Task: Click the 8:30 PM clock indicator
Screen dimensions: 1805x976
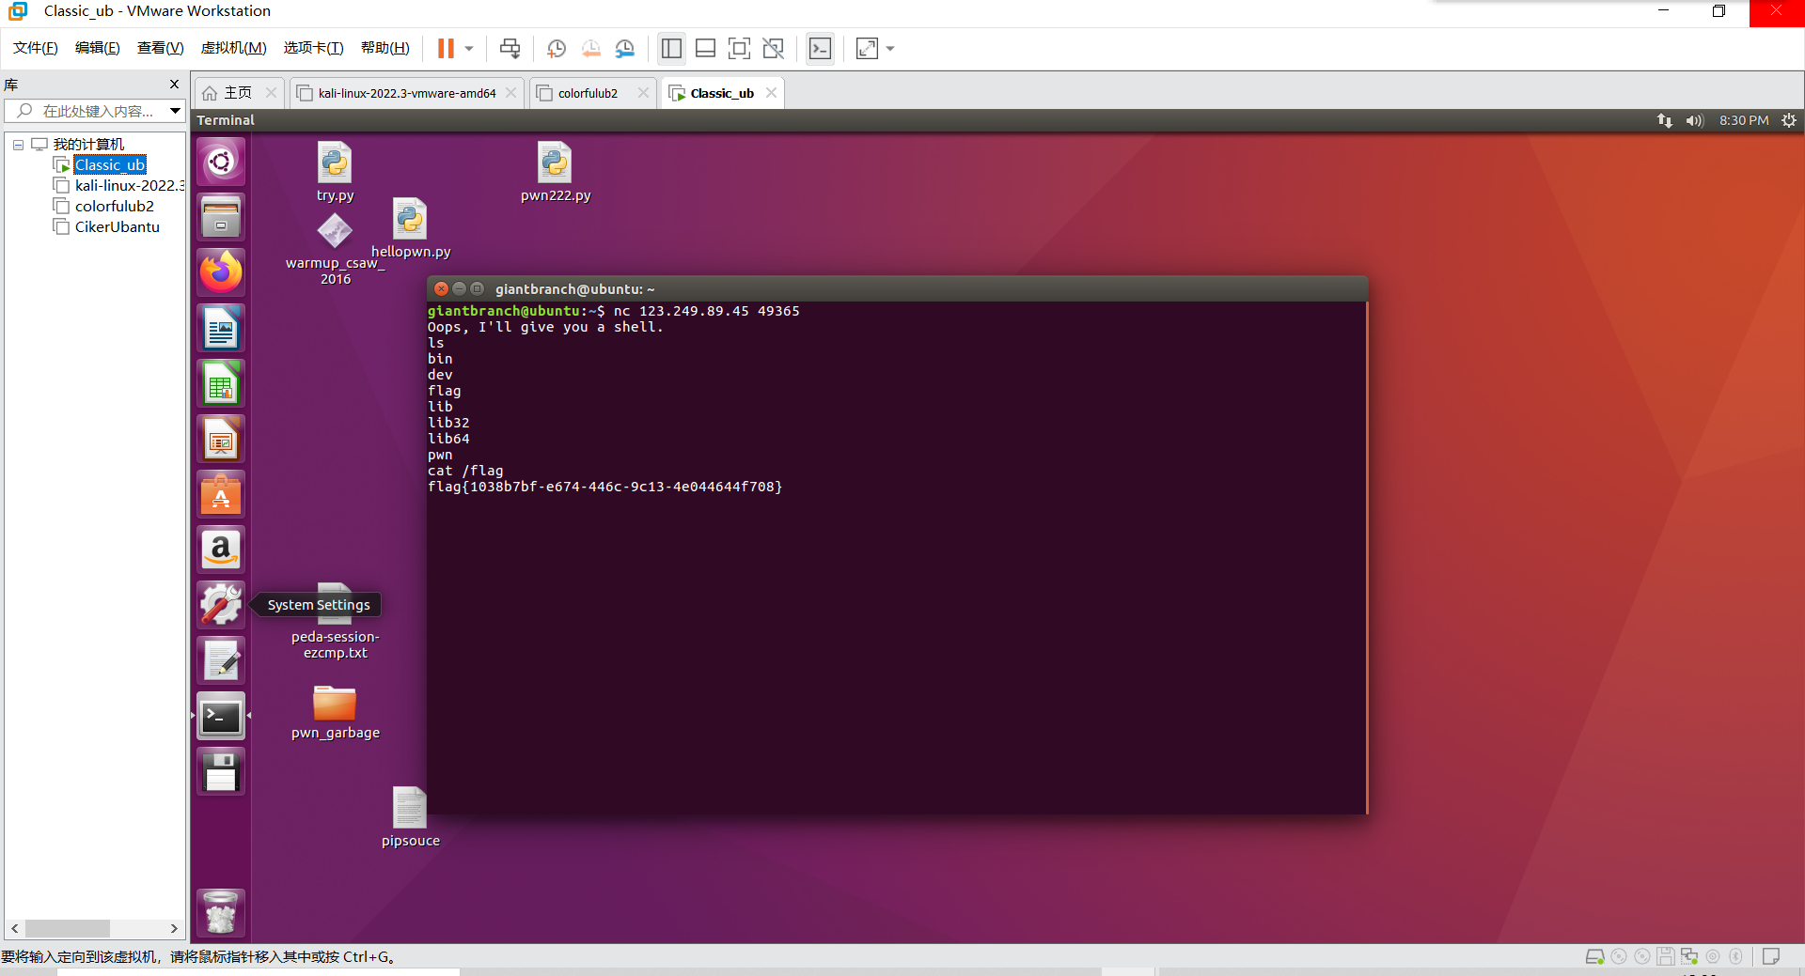Action: pyautogui.click(x=1744, y=120)
